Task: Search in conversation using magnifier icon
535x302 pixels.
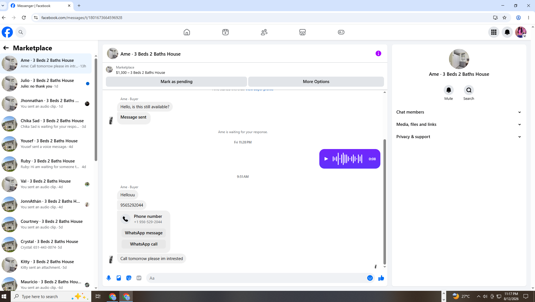Action: pos(469,90)
